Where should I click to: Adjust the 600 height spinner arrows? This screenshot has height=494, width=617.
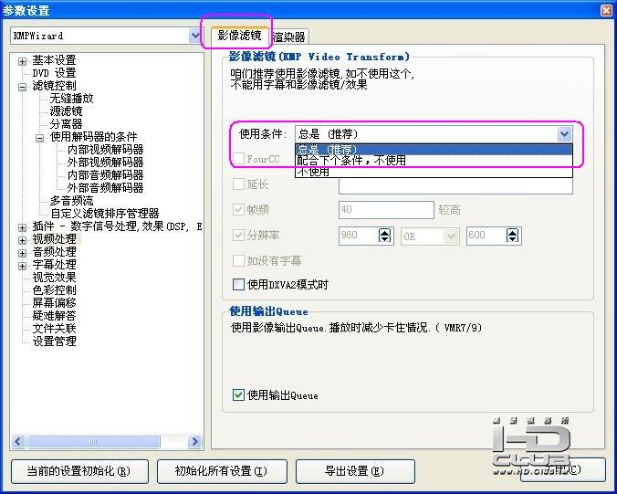(512, 236)
